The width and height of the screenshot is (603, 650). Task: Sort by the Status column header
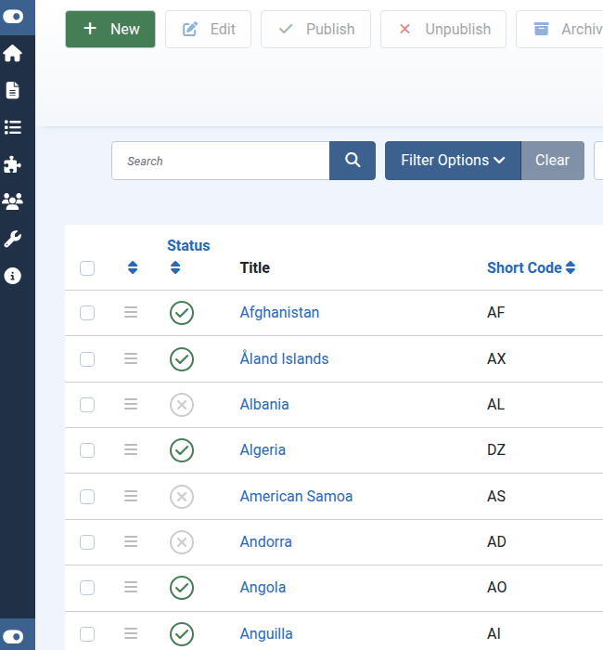188,246
